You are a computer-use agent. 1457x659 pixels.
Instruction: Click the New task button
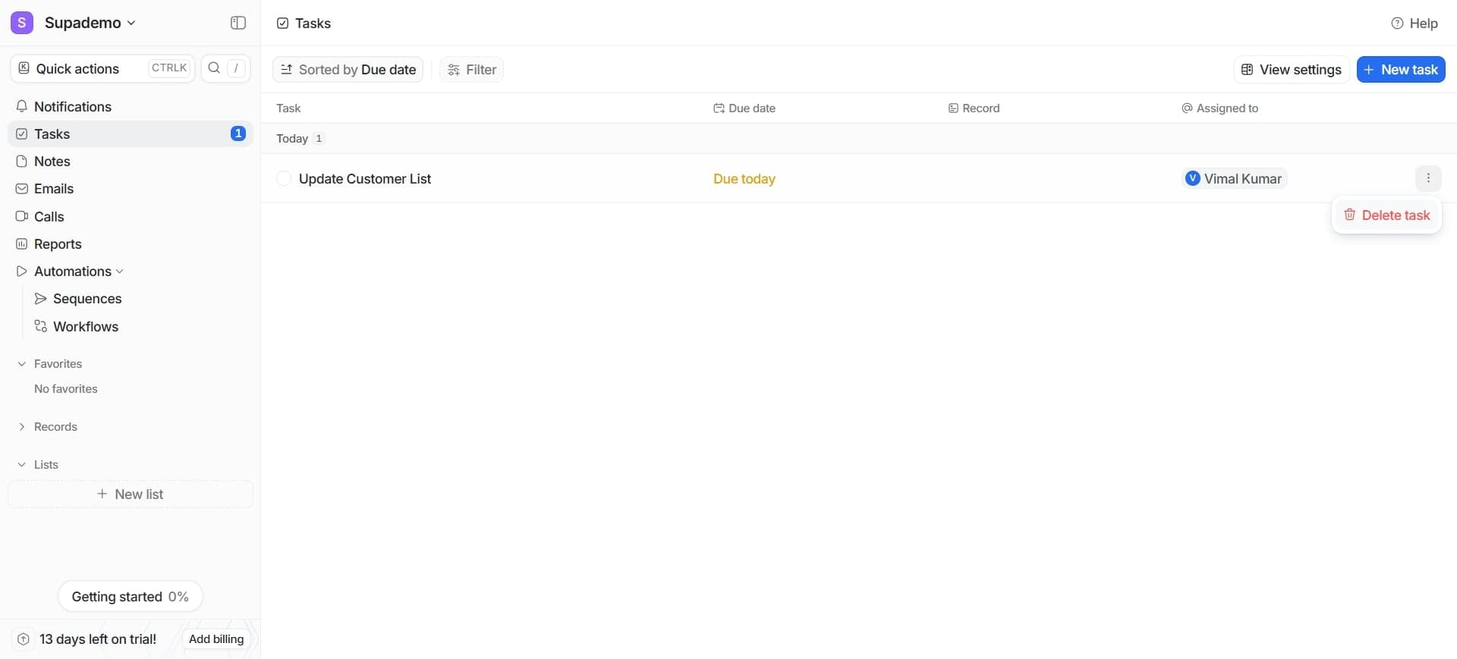1400,70
